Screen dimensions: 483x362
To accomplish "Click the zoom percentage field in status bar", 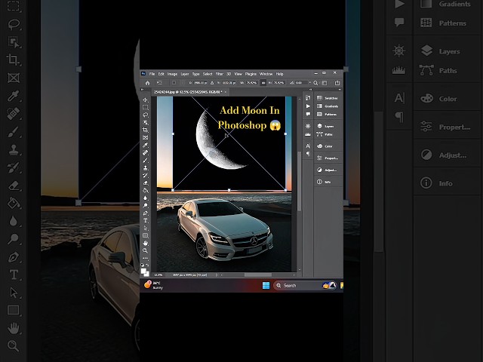I will click(x=158, y=275).
